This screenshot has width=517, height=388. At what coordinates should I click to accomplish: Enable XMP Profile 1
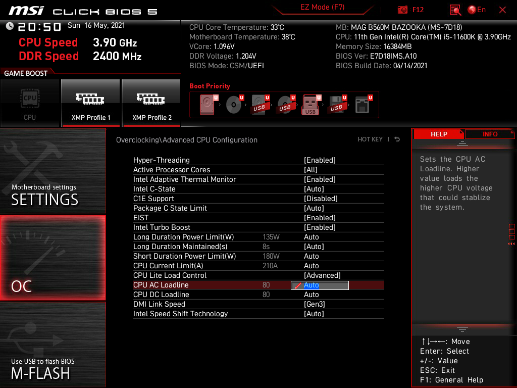tap(91, 103)
